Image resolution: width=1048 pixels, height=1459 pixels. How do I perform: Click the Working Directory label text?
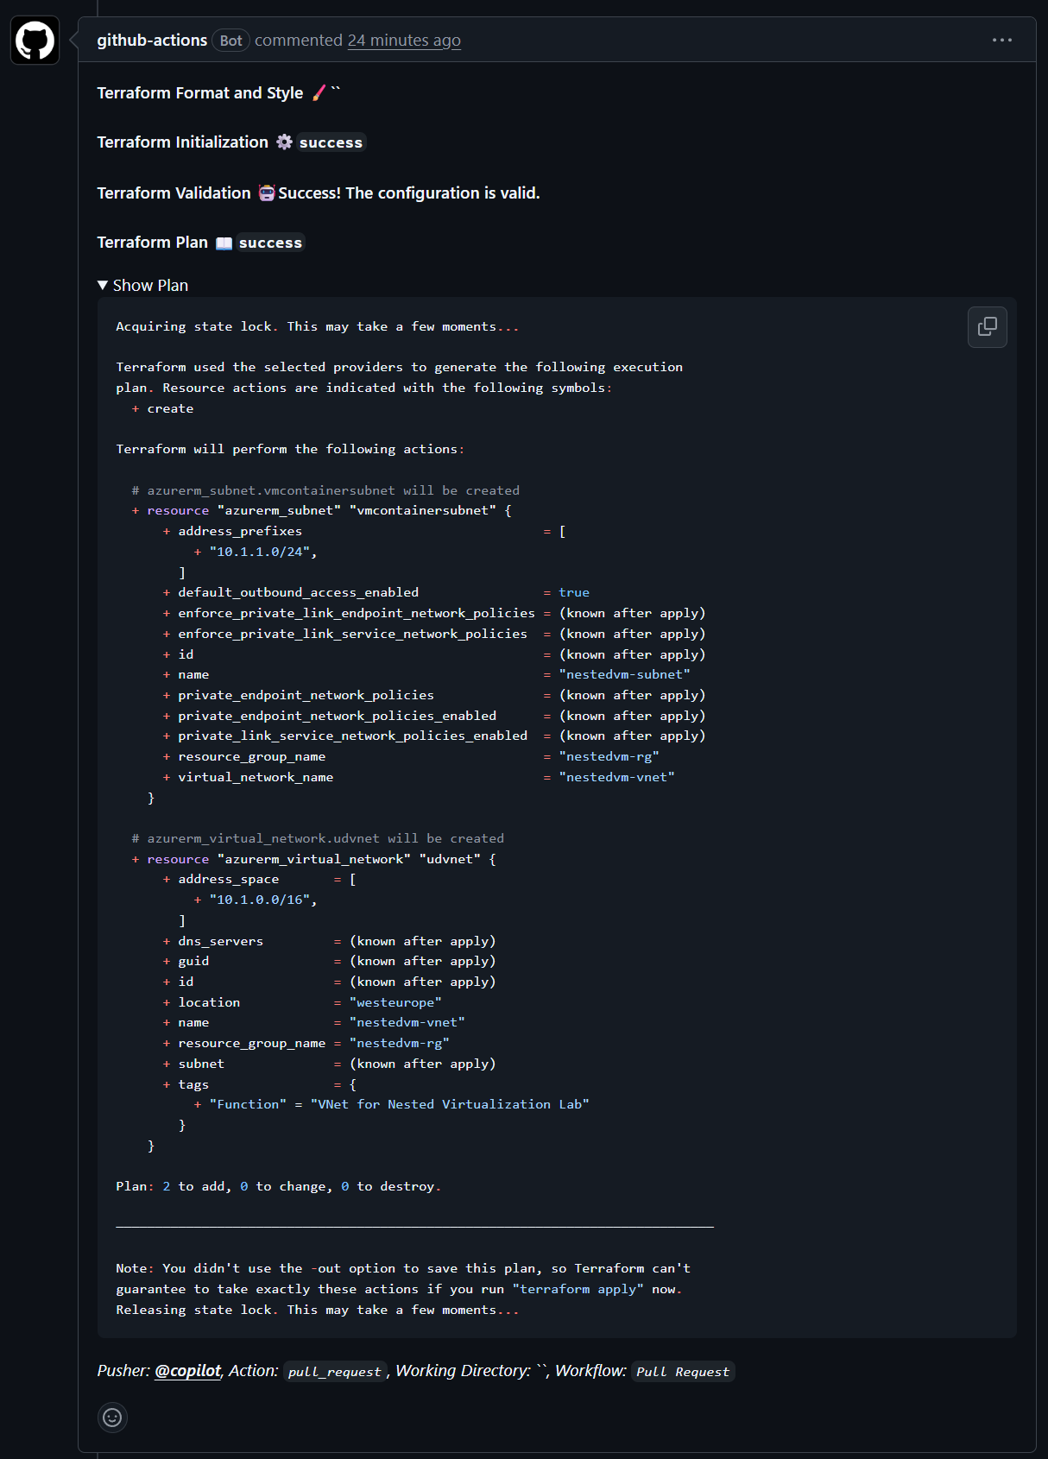(464, 1371)
